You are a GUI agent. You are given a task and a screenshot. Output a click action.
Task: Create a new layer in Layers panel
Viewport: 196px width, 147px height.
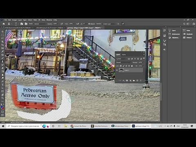(x=137, y=80)
